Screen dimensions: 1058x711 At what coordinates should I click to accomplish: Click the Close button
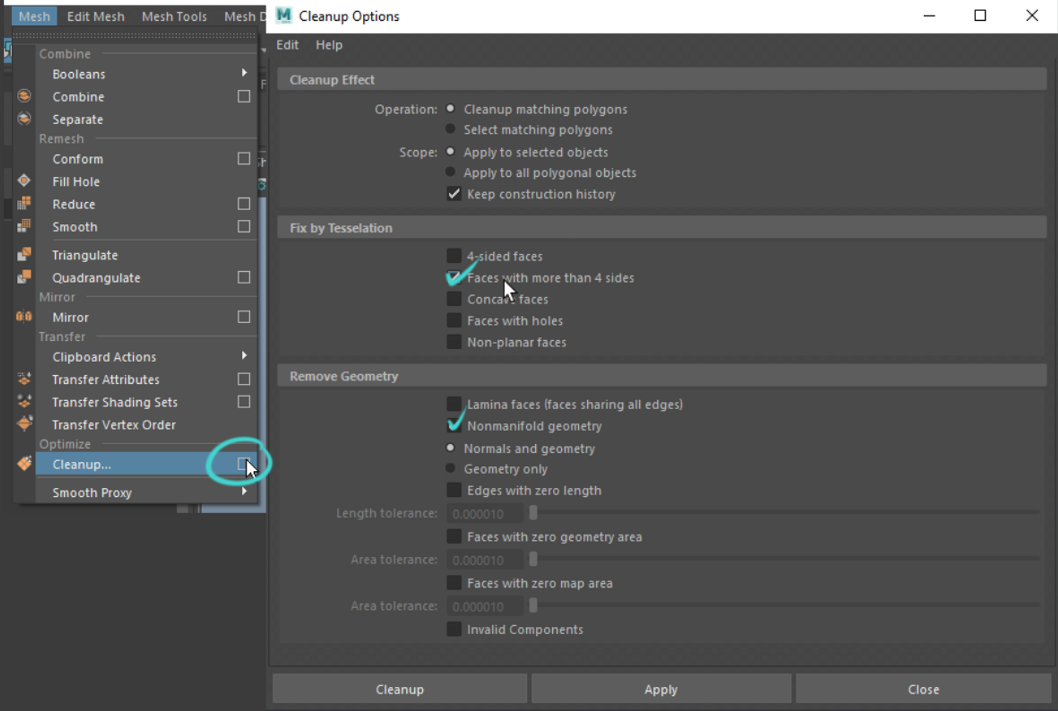[923, 689]
